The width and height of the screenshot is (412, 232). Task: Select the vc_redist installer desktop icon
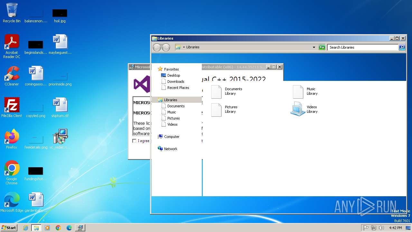click(60, 139)
